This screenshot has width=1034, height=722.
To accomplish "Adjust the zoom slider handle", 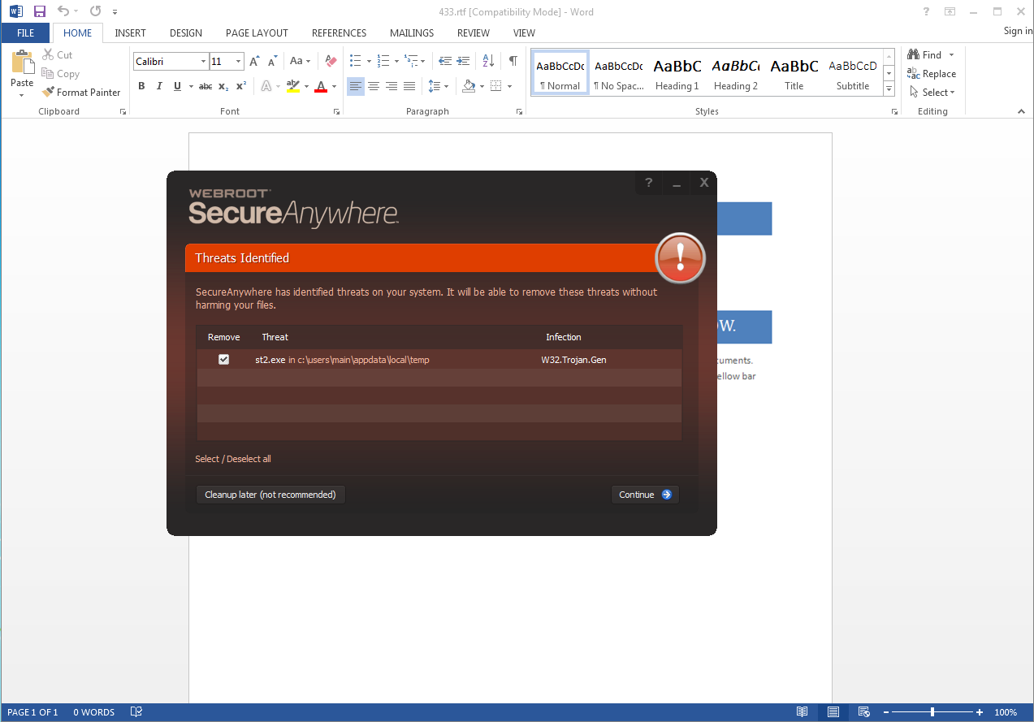I will 932,712.
